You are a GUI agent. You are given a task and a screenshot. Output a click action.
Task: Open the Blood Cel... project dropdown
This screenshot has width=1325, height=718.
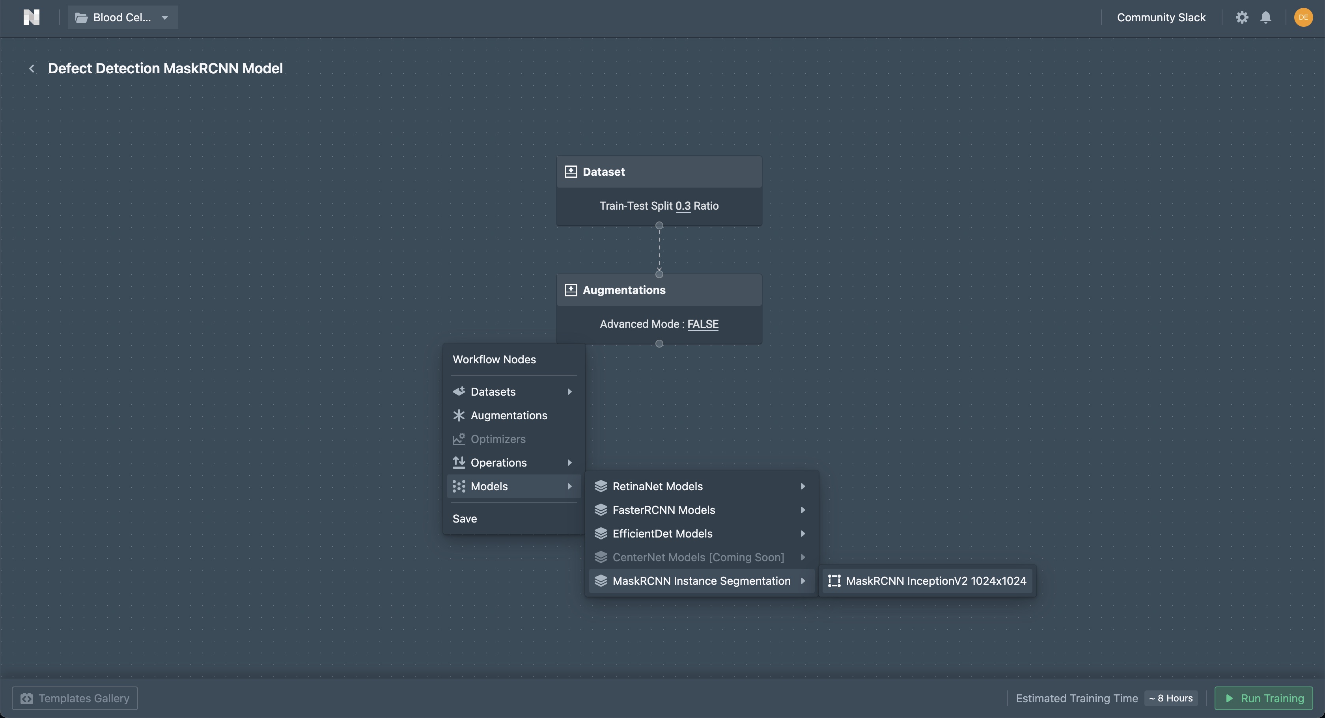click(123, 17)
